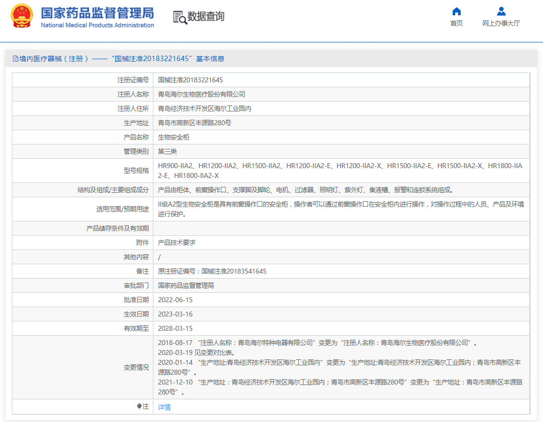This screenshot has height=422, width=543.
Task: Click the document icon before 境内医疗器械
Action: (x=15, y=59)
